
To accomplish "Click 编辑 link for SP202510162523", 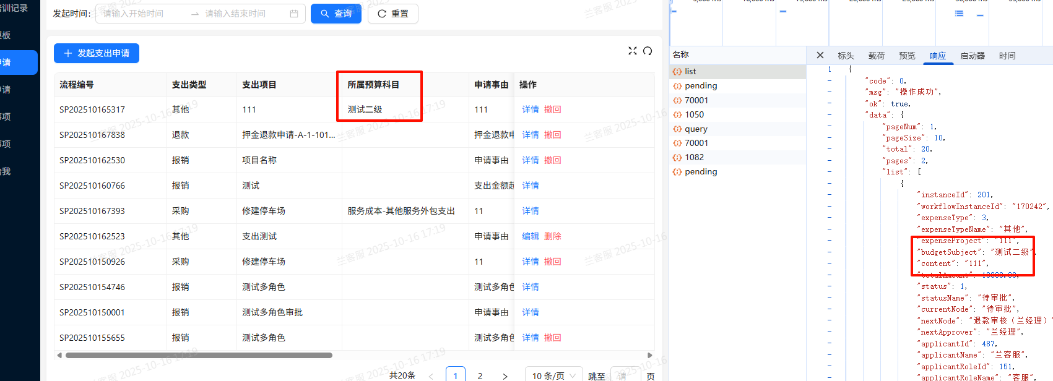I will pyautogui.click(x=530, y=236).
